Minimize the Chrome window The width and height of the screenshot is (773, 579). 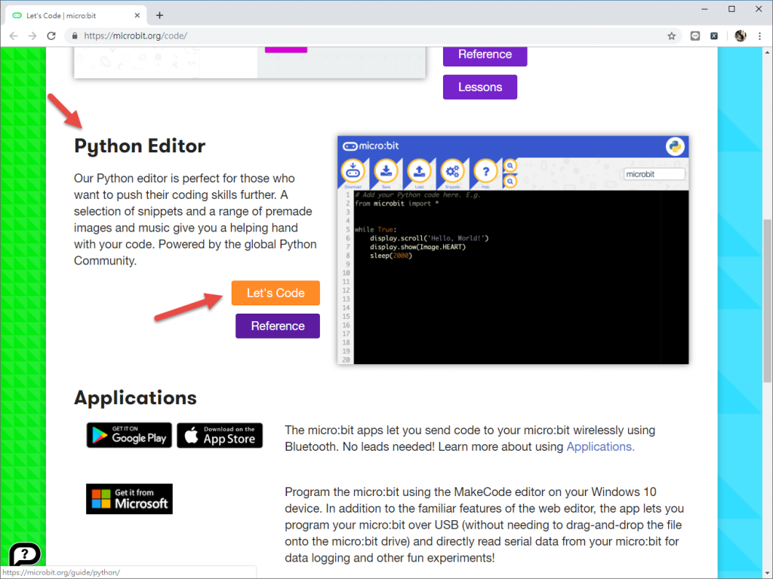[704, 9]
